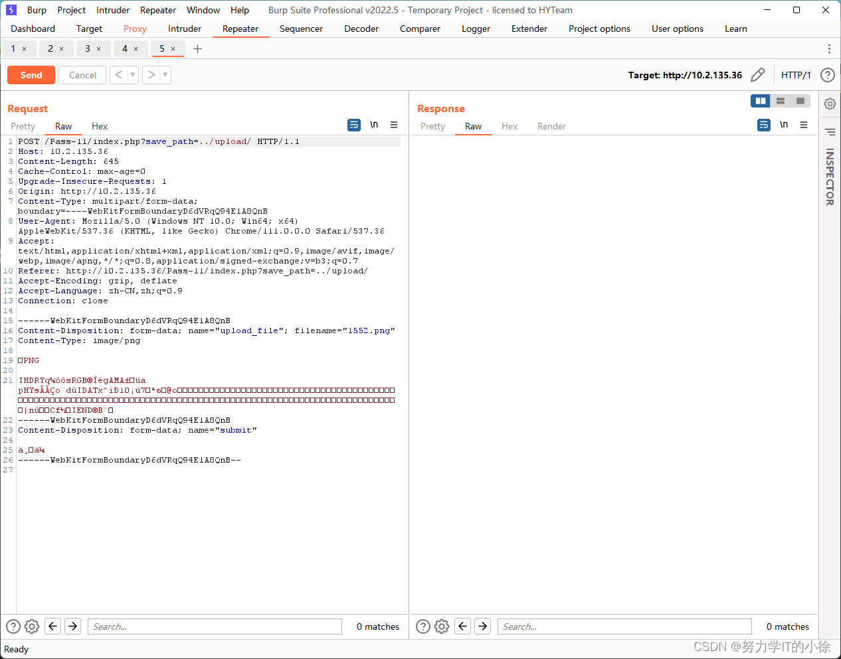The width and height of the screenshot is (841, 659).
Task: Switch Request view to Hex
Action: point(100,126)
